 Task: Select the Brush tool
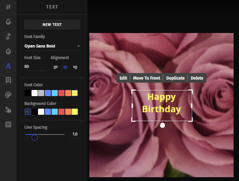[x=8, y=110]
